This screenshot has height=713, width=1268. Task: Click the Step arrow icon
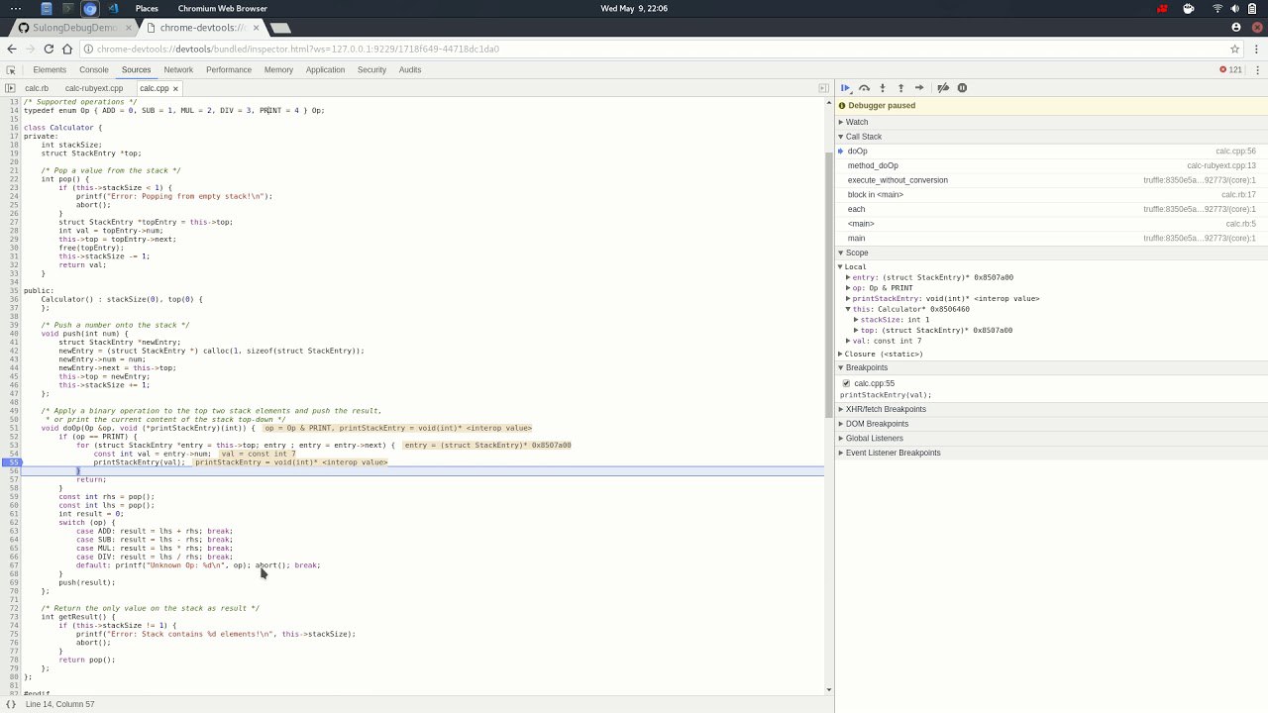(x=919, y=88)
